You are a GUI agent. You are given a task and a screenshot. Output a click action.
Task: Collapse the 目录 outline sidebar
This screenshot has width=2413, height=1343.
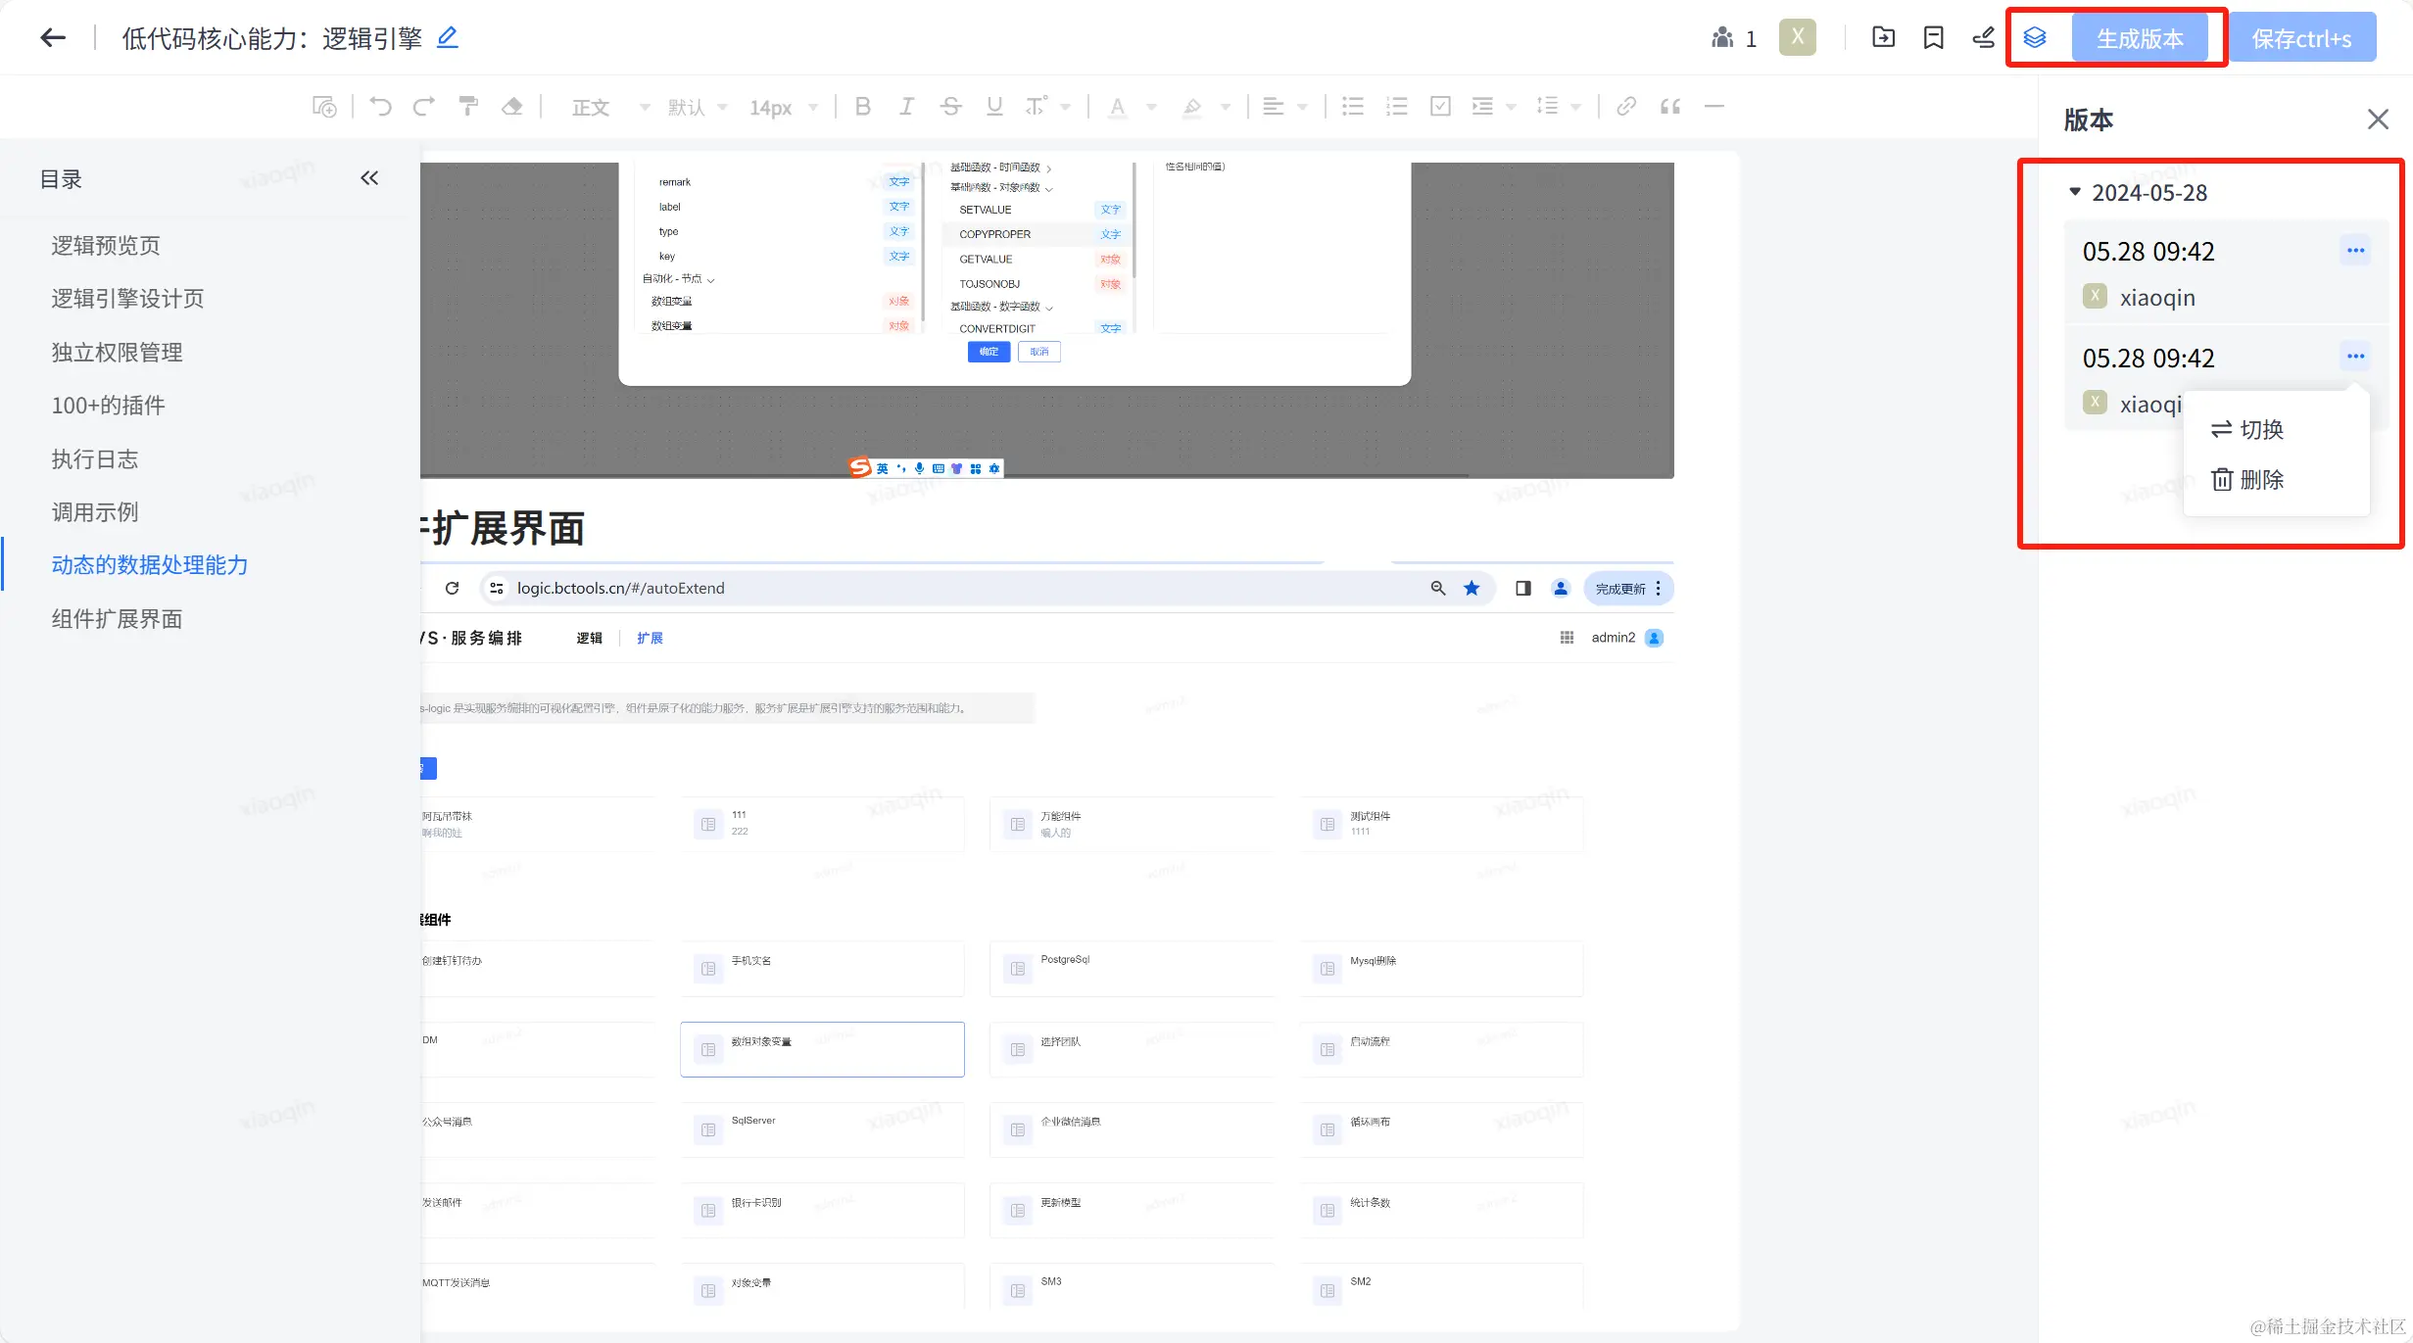point(369,178)
